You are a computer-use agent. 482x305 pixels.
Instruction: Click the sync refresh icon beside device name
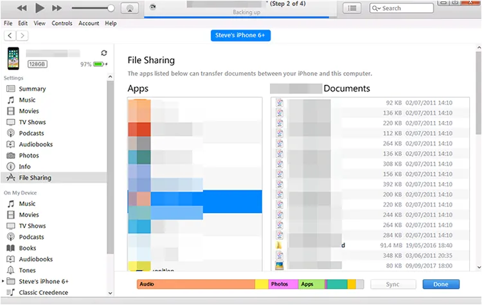click(104, 53)
